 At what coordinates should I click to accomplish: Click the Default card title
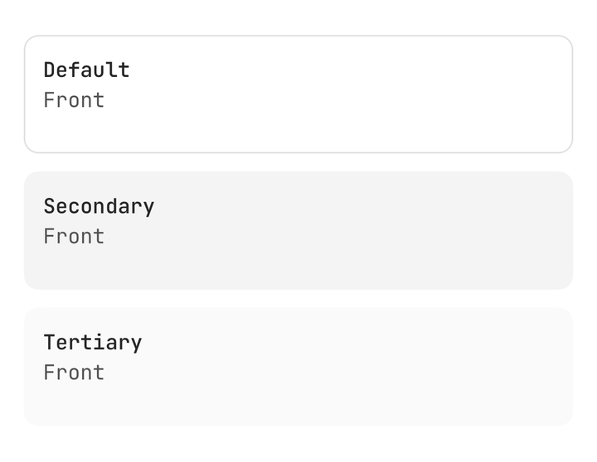click(87, 70)
